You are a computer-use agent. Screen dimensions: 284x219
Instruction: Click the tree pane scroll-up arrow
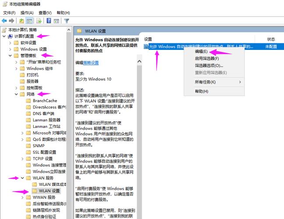click(69, 30)
